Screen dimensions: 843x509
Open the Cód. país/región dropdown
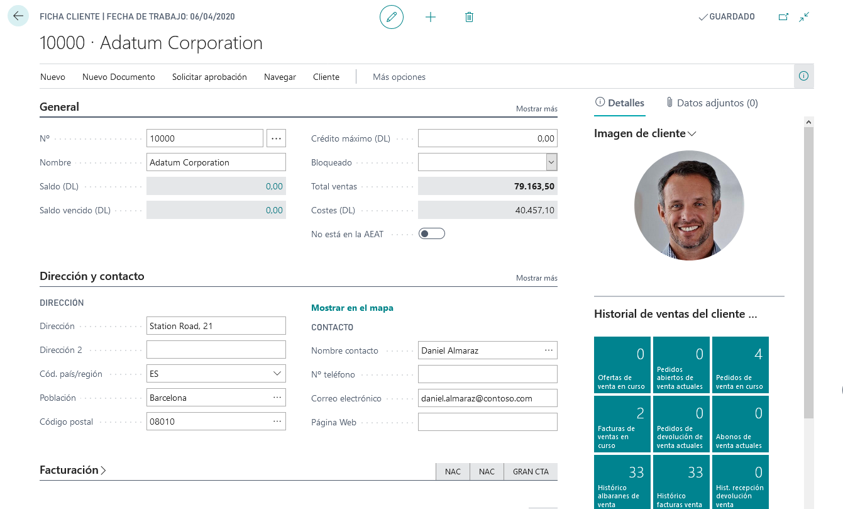click(x=277, y=374)
